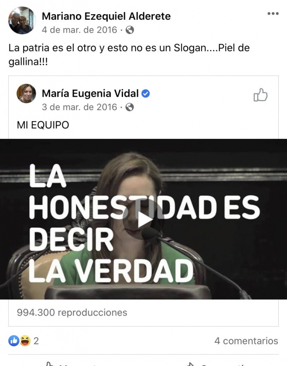Open the 3 de mar. de 2016 timestamp

point(79,107)
